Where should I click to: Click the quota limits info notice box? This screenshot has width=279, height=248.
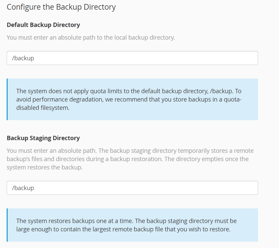click(132, 99)
